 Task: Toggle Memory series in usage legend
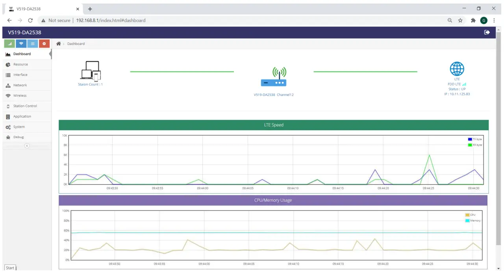click(473, 221)
